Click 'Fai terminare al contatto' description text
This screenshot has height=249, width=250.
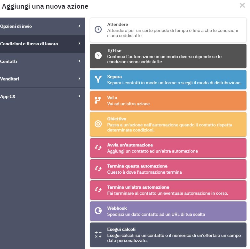[x=168, y=193]
